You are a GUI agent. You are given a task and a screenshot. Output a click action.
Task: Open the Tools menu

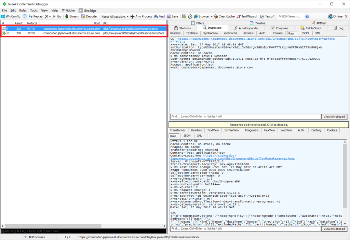click(34, 11)
